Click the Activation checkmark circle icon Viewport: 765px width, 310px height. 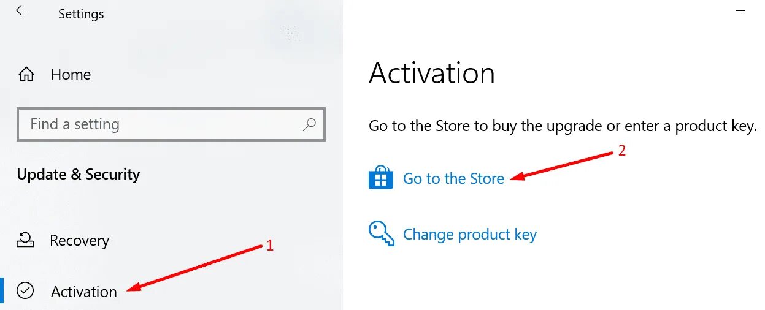point(25,290)
